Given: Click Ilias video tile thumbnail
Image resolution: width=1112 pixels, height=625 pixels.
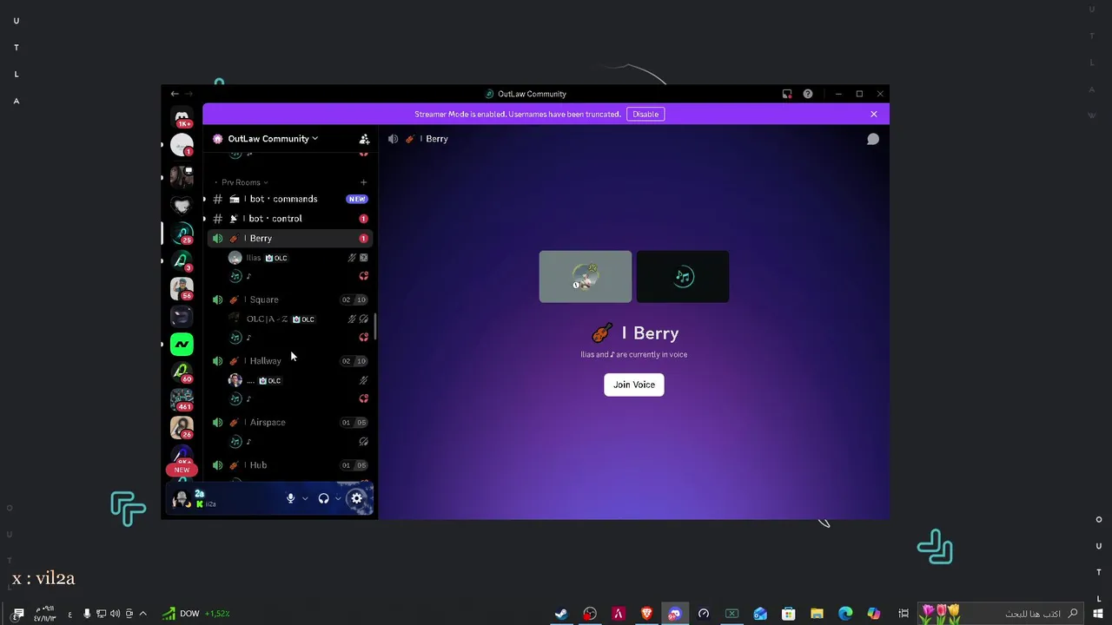Looking at the screenshot, I should [586, 277].
